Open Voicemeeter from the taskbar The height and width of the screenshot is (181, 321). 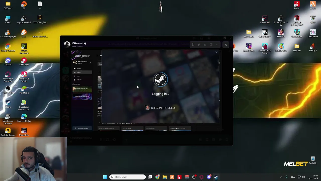tap(187, 177)
